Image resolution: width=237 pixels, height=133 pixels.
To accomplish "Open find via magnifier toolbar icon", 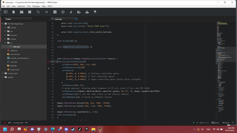I will (38, 12).
